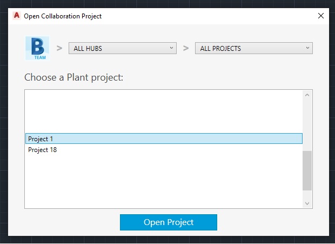Click the scrollbar track above the thumb
This screenshot has height=244, width=335.
point(307,124)
